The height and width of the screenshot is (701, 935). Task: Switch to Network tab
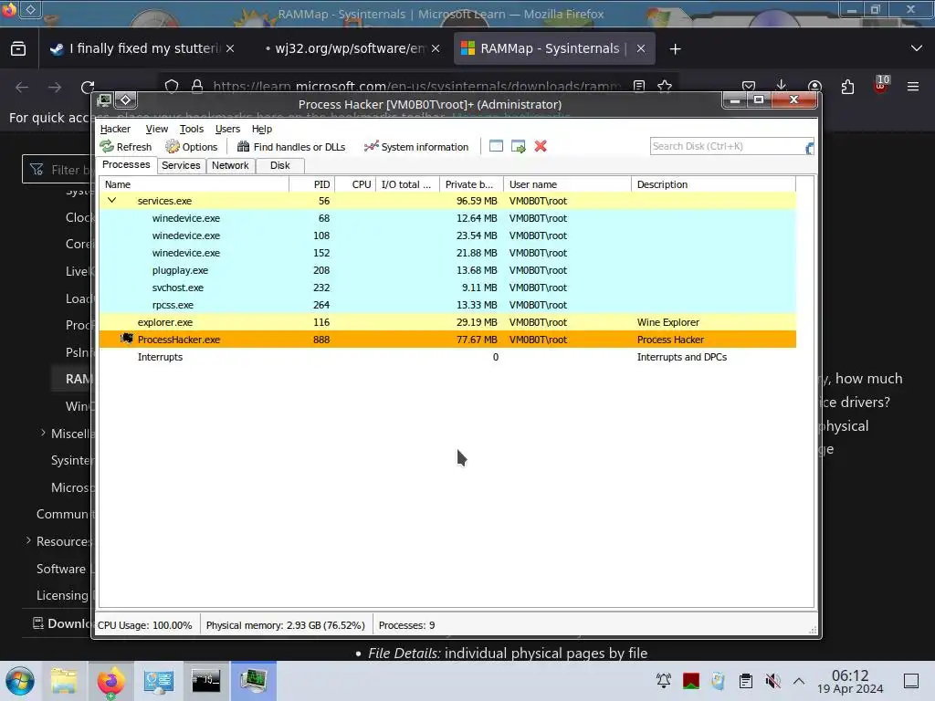pyautogui.click(x=230, y=165)
